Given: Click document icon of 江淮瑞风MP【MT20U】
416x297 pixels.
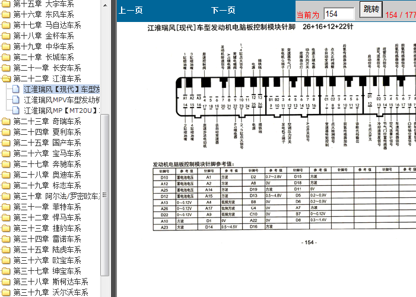Looking at the screenshot, I should pyautogui.click(x=16, y=110).
